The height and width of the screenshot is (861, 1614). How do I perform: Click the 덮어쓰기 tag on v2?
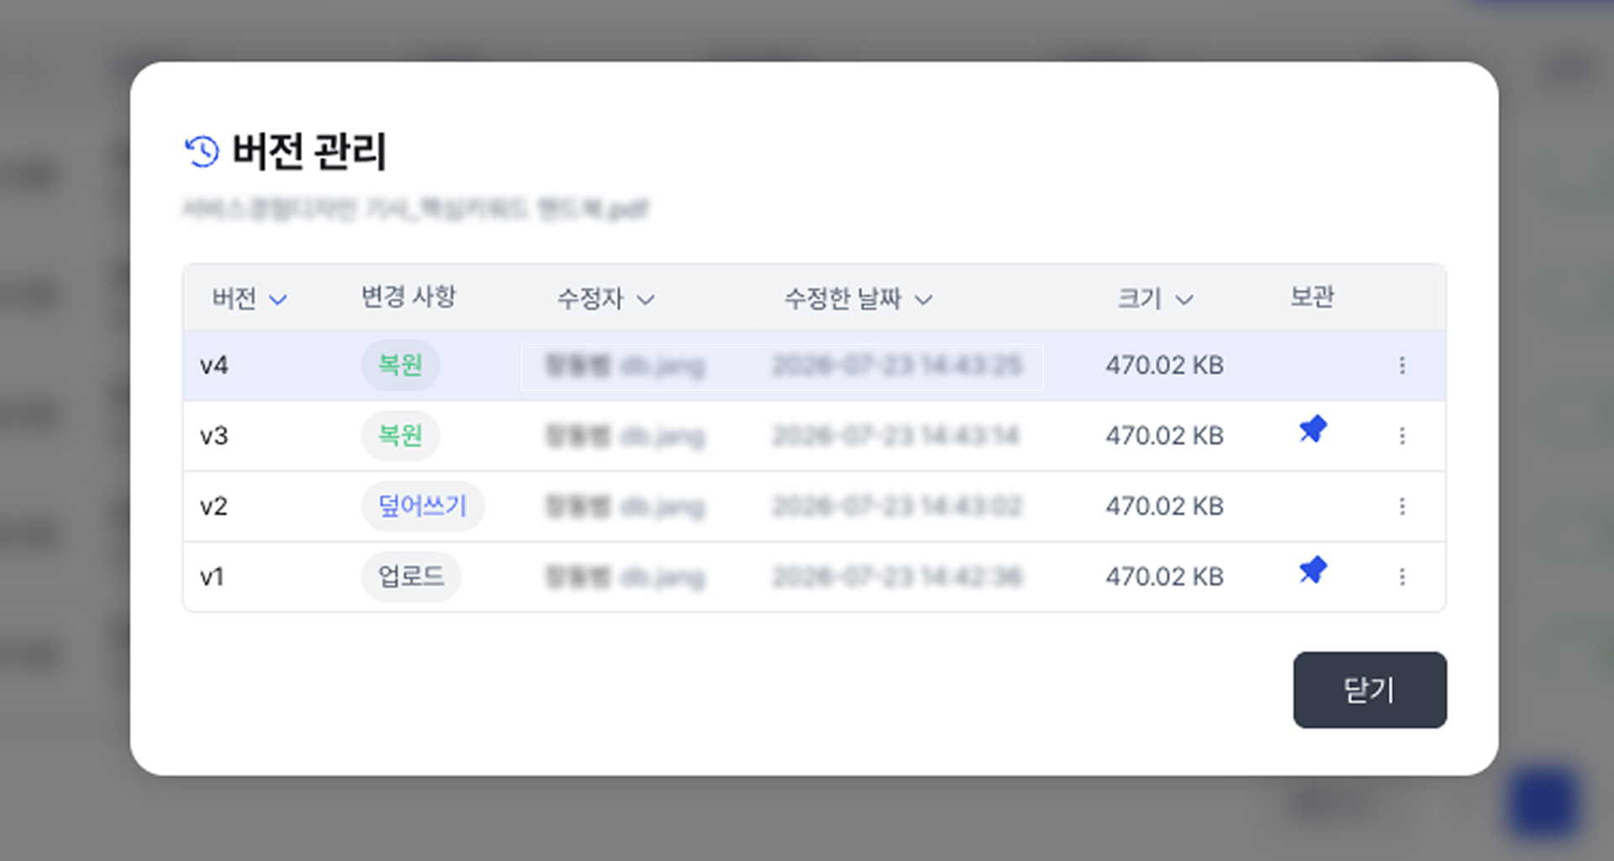point(423,507)
